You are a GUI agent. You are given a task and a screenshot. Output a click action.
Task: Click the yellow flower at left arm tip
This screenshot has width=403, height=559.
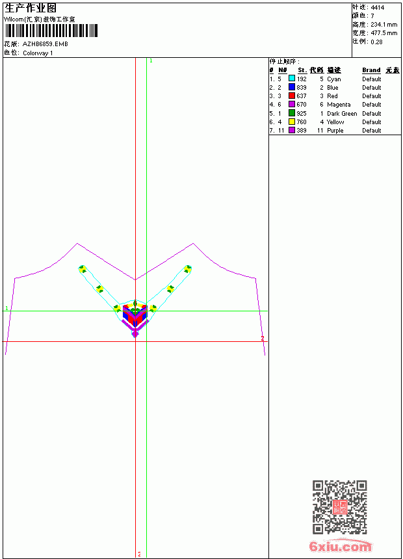(x=83, y=269)
